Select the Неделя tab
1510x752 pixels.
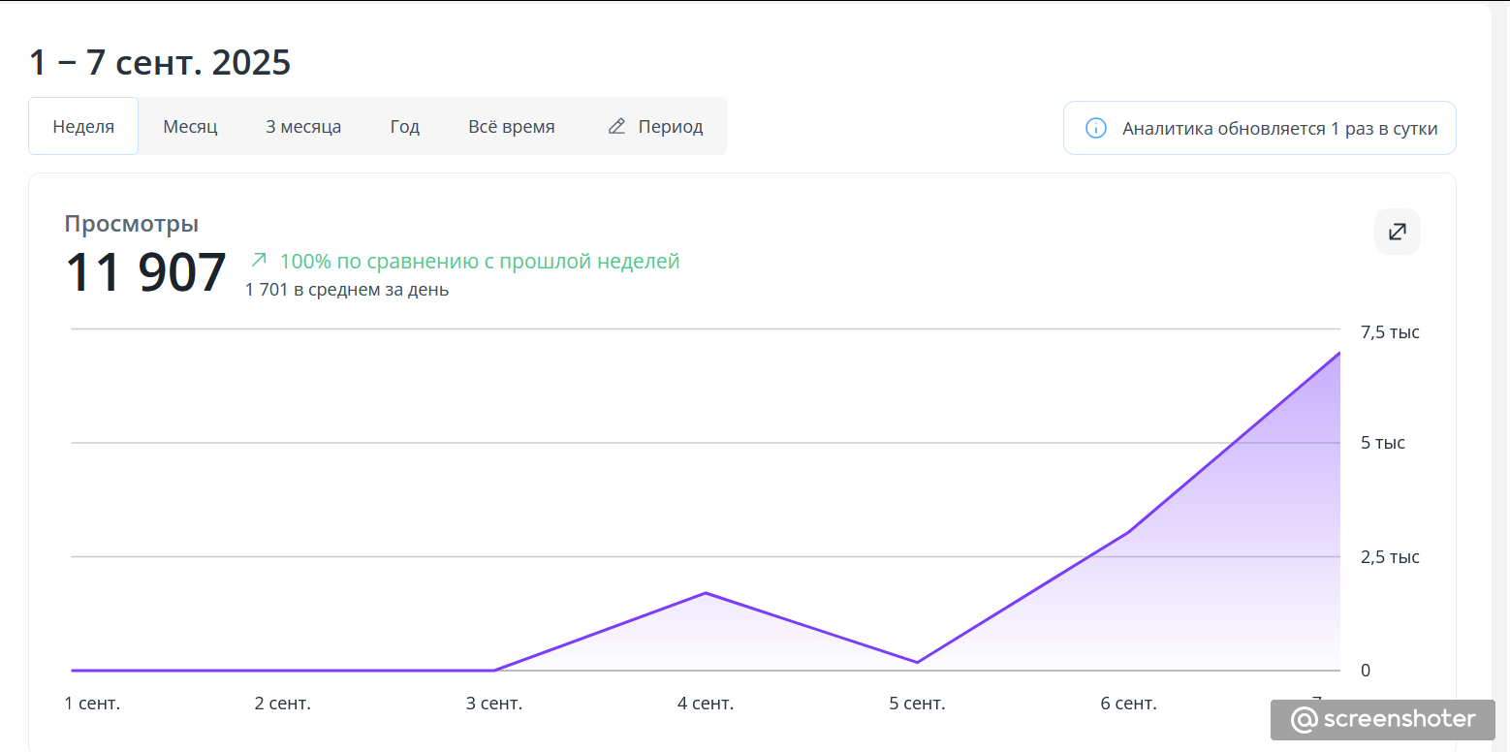83,126
